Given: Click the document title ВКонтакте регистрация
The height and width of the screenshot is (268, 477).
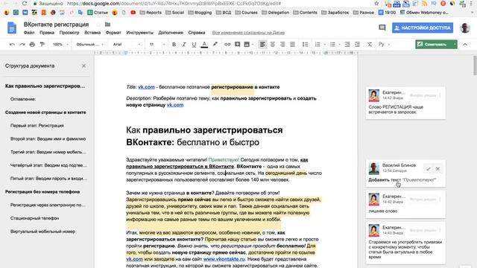Looking at the screenshot, I should pyautogui.click(x=57, y=25).
